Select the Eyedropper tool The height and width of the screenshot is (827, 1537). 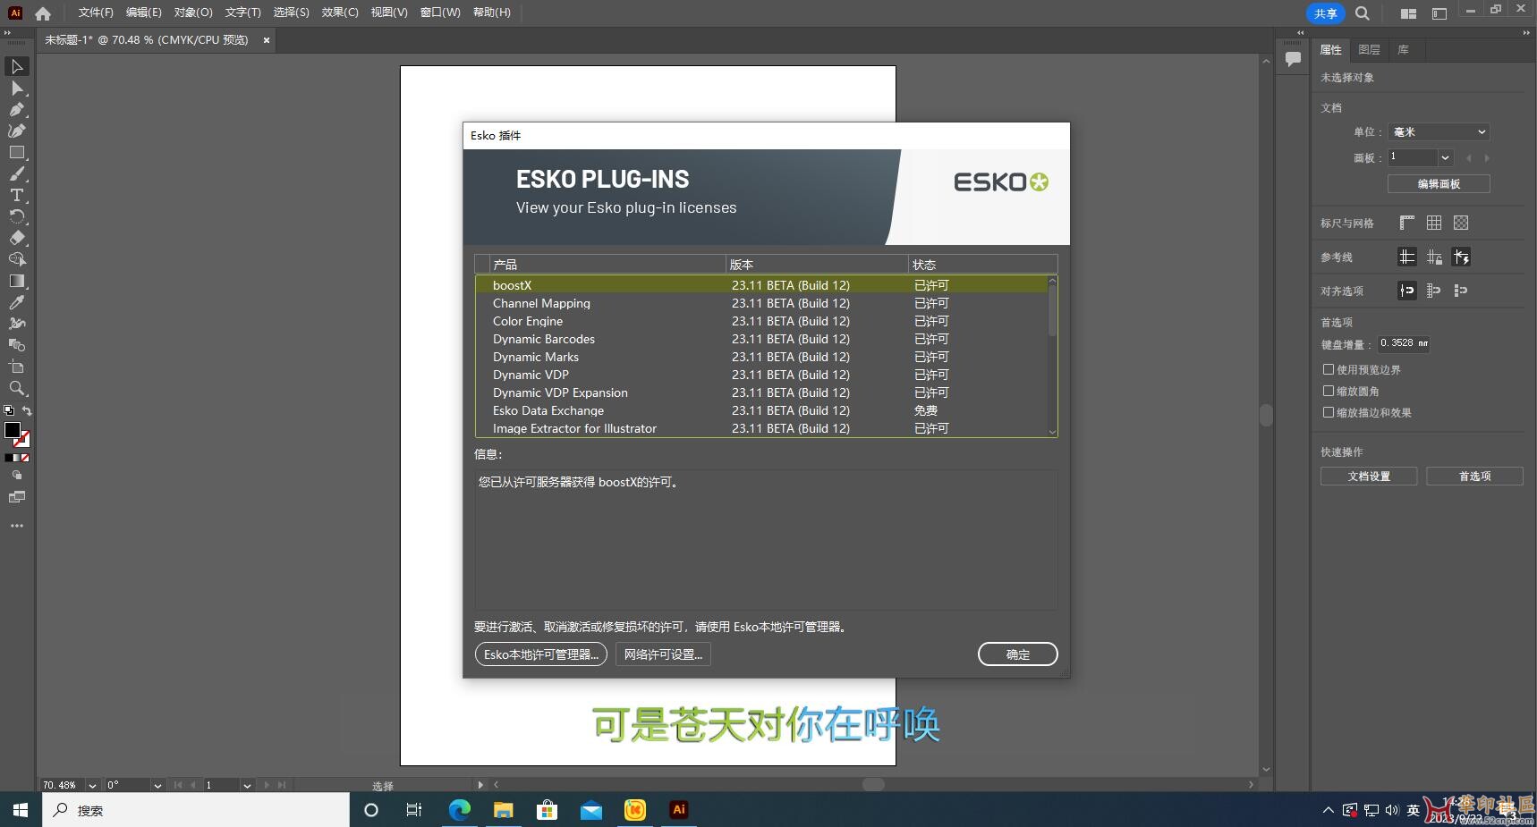16,303
